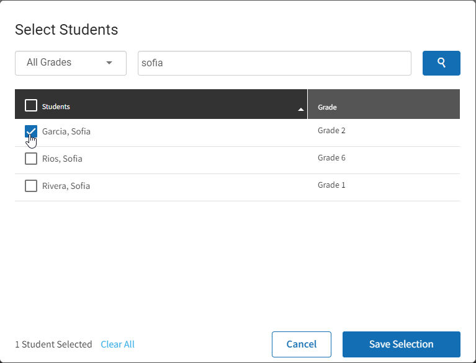Open the All Grades filter box
The width and height of the screenshot is (476, 363).
coord(71,63)
